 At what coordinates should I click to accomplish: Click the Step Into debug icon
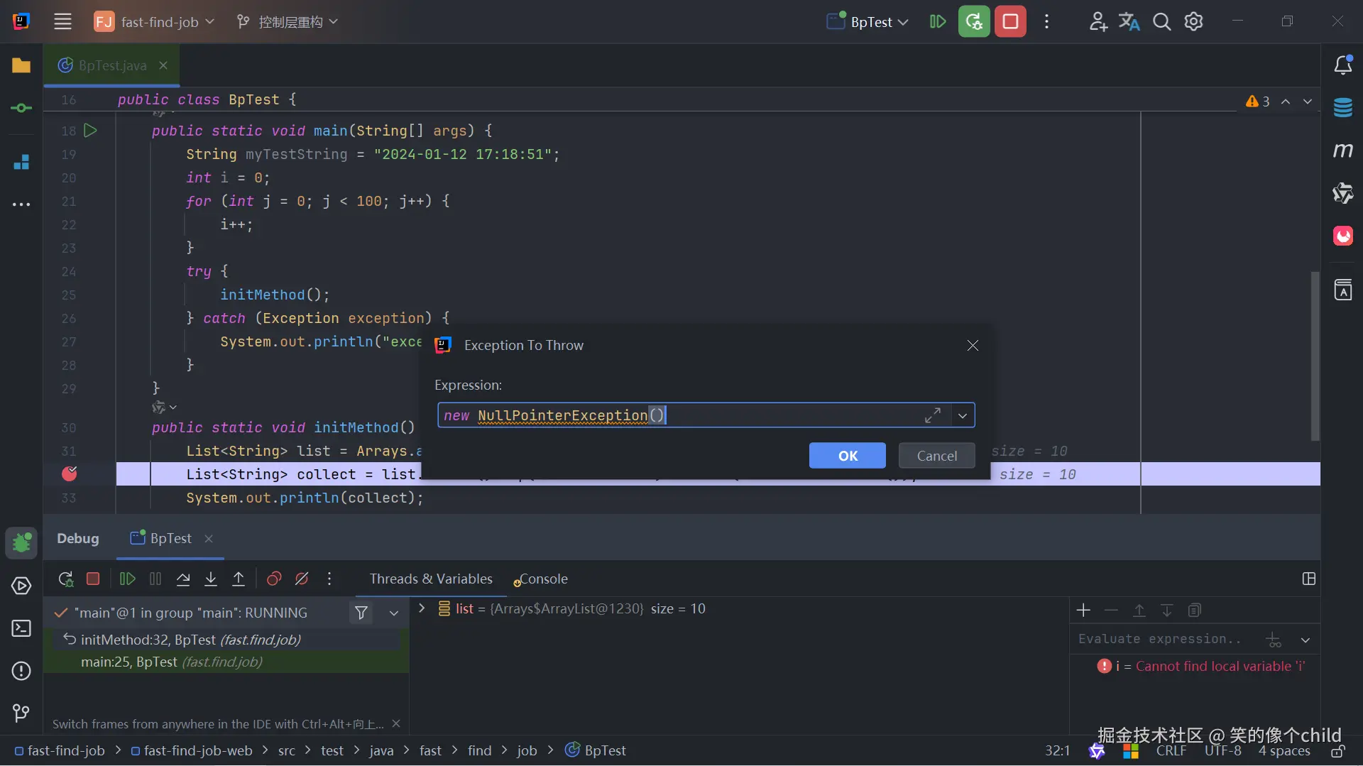pyautogui.click(x=211, y=579)
